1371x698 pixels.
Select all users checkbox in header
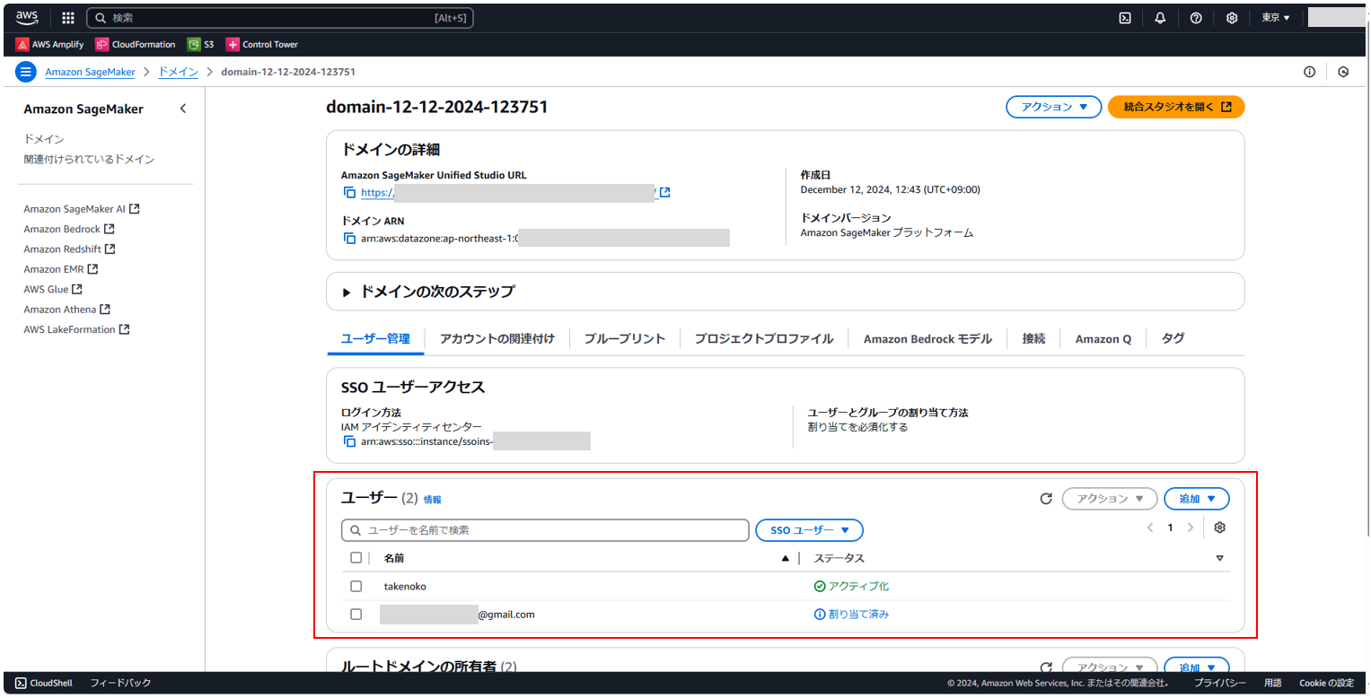pos(356,557)
